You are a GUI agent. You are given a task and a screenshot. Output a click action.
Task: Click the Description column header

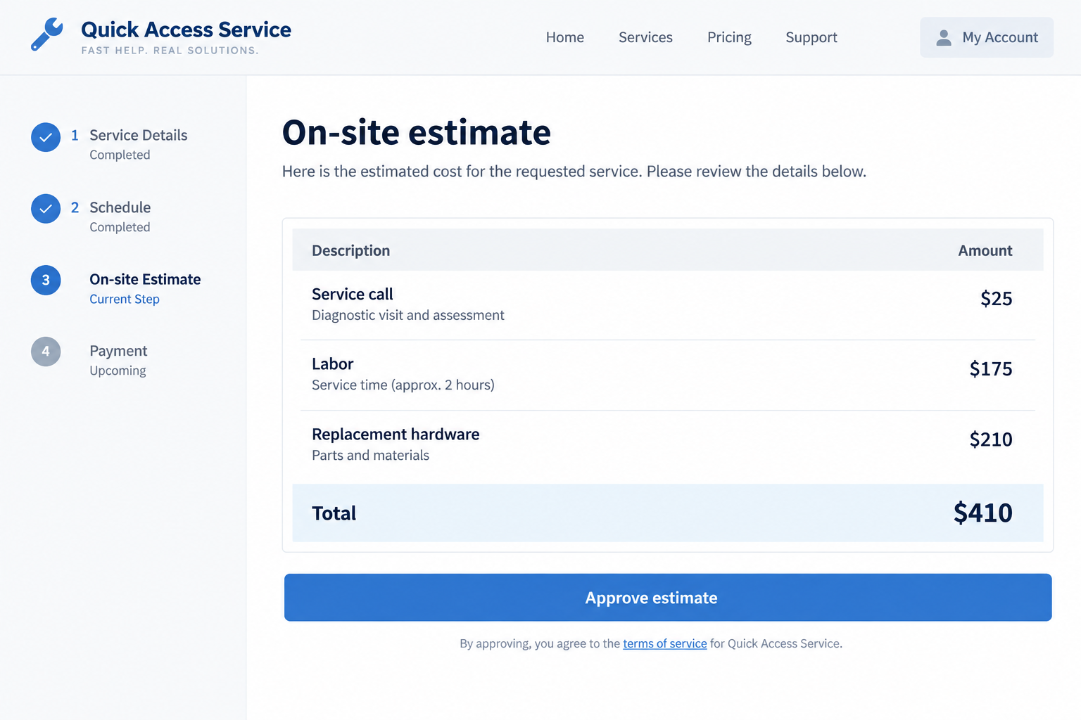click(350, 251)
